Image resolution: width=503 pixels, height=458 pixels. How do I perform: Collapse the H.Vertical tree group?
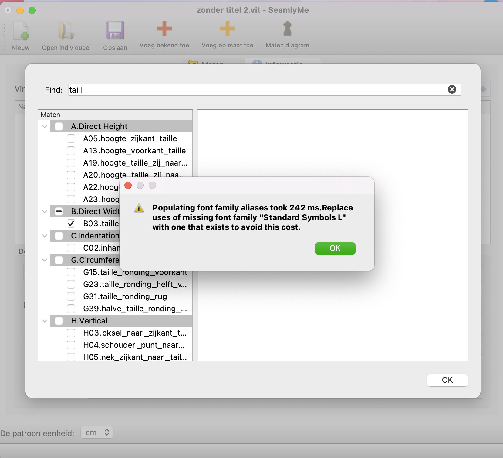[45, 321]
